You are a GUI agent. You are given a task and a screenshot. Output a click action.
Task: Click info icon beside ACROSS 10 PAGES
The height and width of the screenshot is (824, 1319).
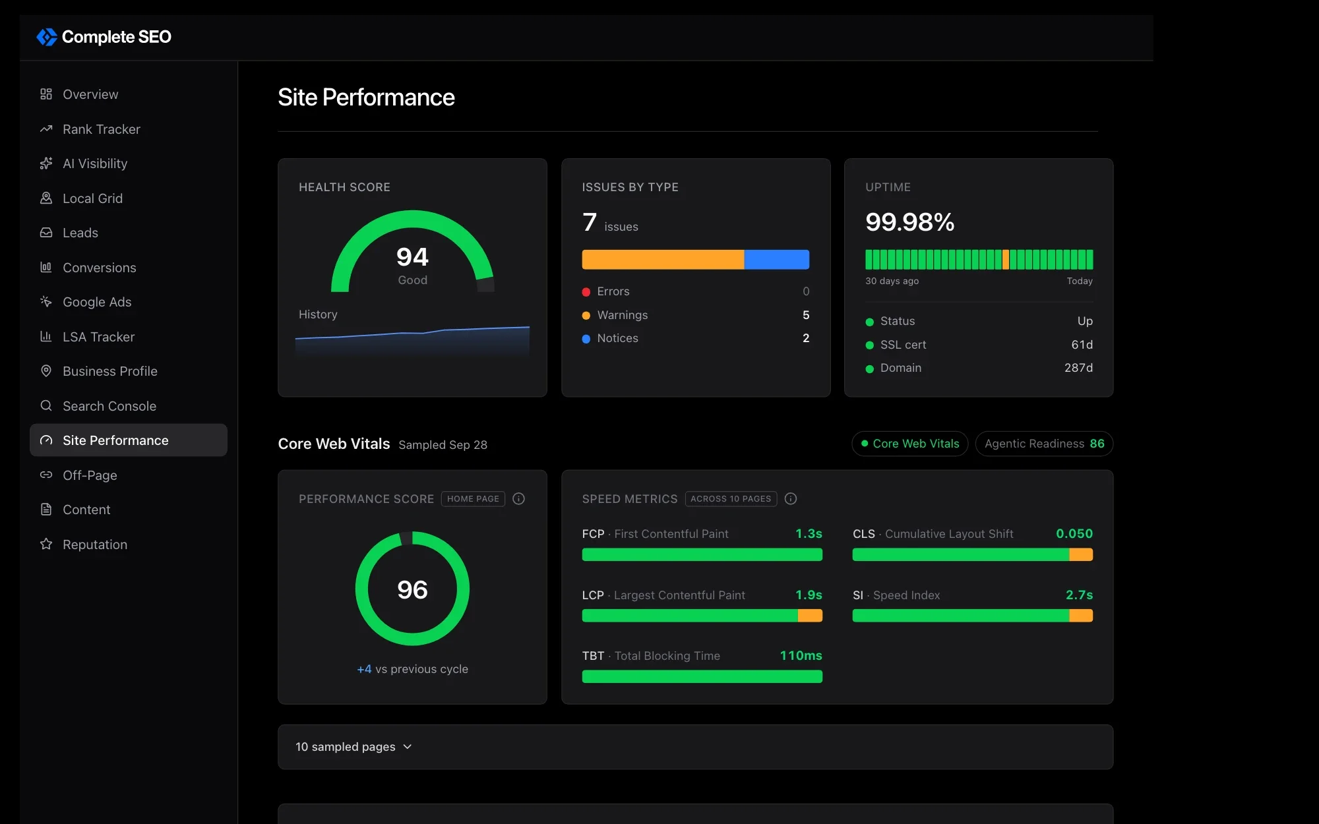pos(791,499)
